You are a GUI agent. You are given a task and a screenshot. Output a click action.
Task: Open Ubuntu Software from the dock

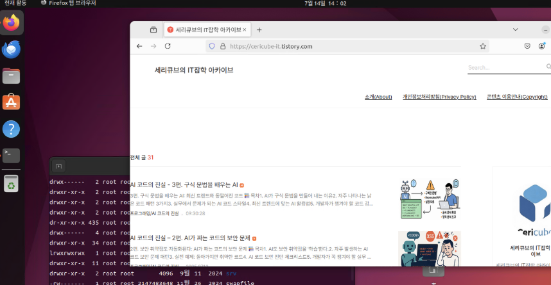12,102
